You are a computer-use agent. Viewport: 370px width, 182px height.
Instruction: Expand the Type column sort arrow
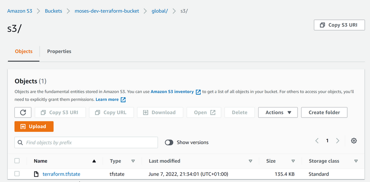(133, 161)
